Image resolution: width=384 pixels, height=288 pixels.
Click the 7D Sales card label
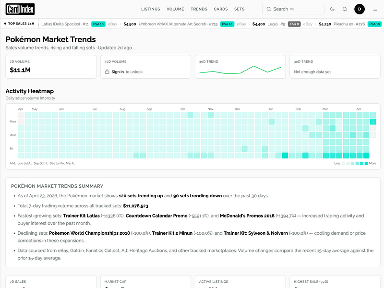pyautogui.click(x=18, y=282)
